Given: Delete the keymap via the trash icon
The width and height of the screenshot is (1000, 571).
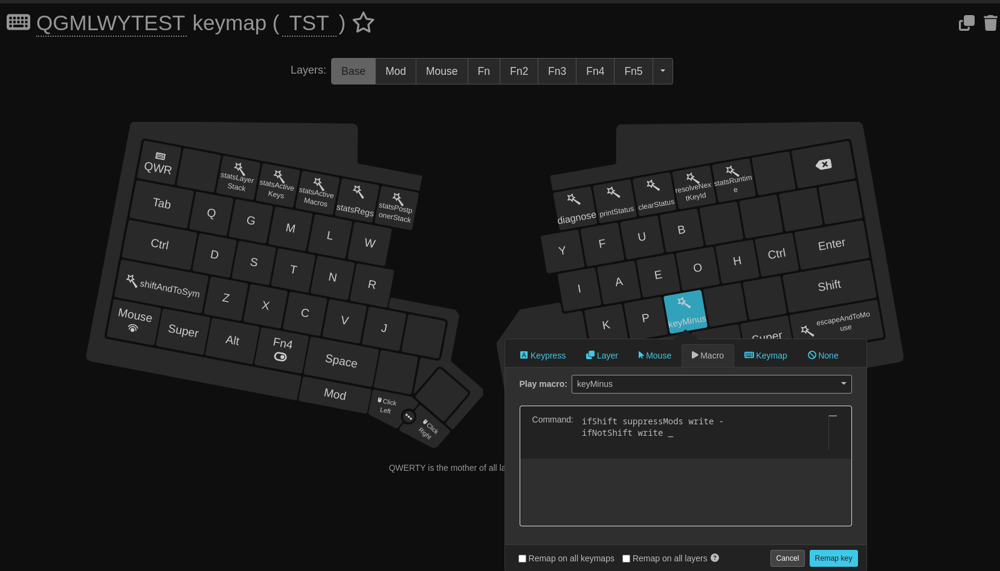Looking at the screenshot, I should coord(990,24).
